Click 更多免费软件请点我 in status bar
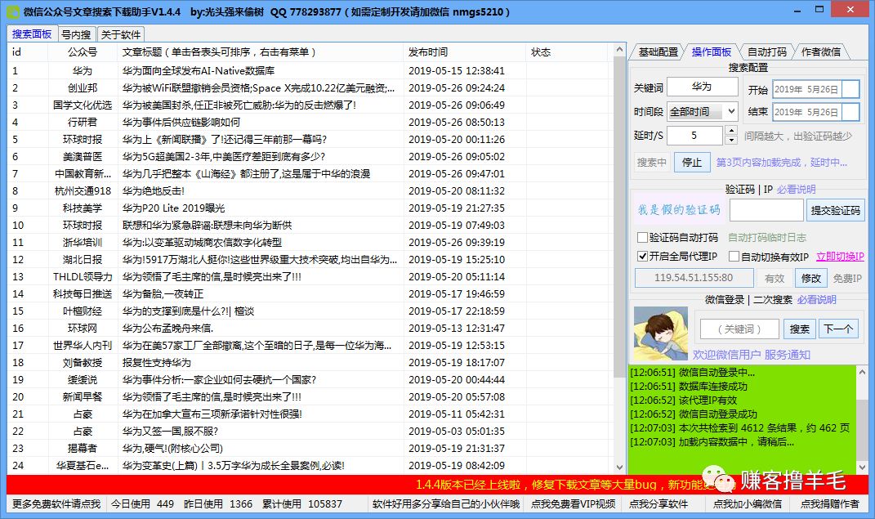 pyautogui.click(x=56, y=504)
